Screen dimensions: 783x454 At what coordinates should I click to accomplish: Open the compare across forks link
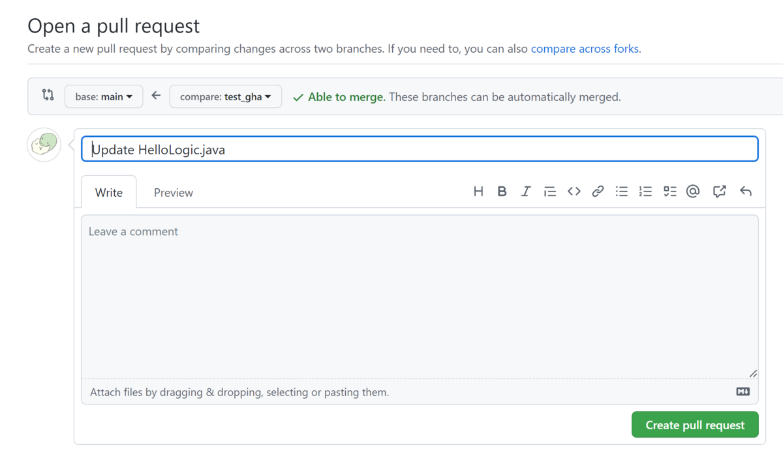(x=584, y=48)
